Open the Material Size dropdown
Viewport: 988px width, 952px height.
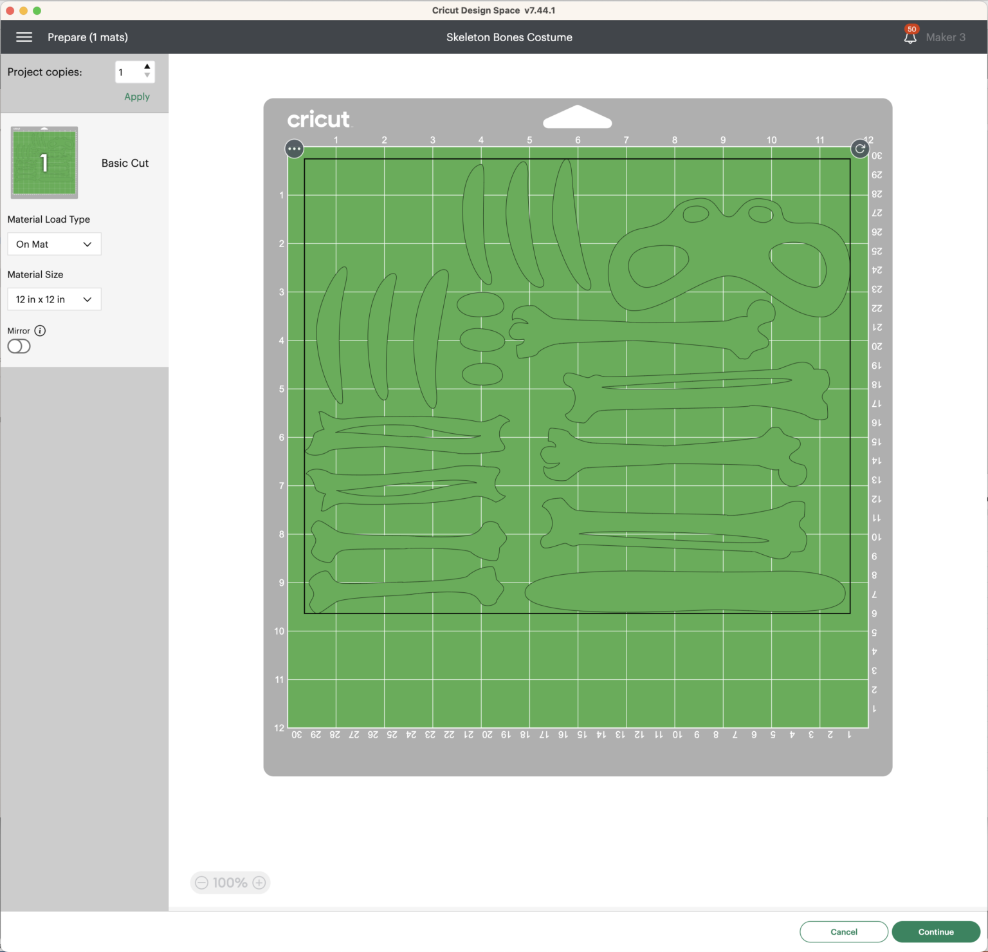(x=54, y=299)
